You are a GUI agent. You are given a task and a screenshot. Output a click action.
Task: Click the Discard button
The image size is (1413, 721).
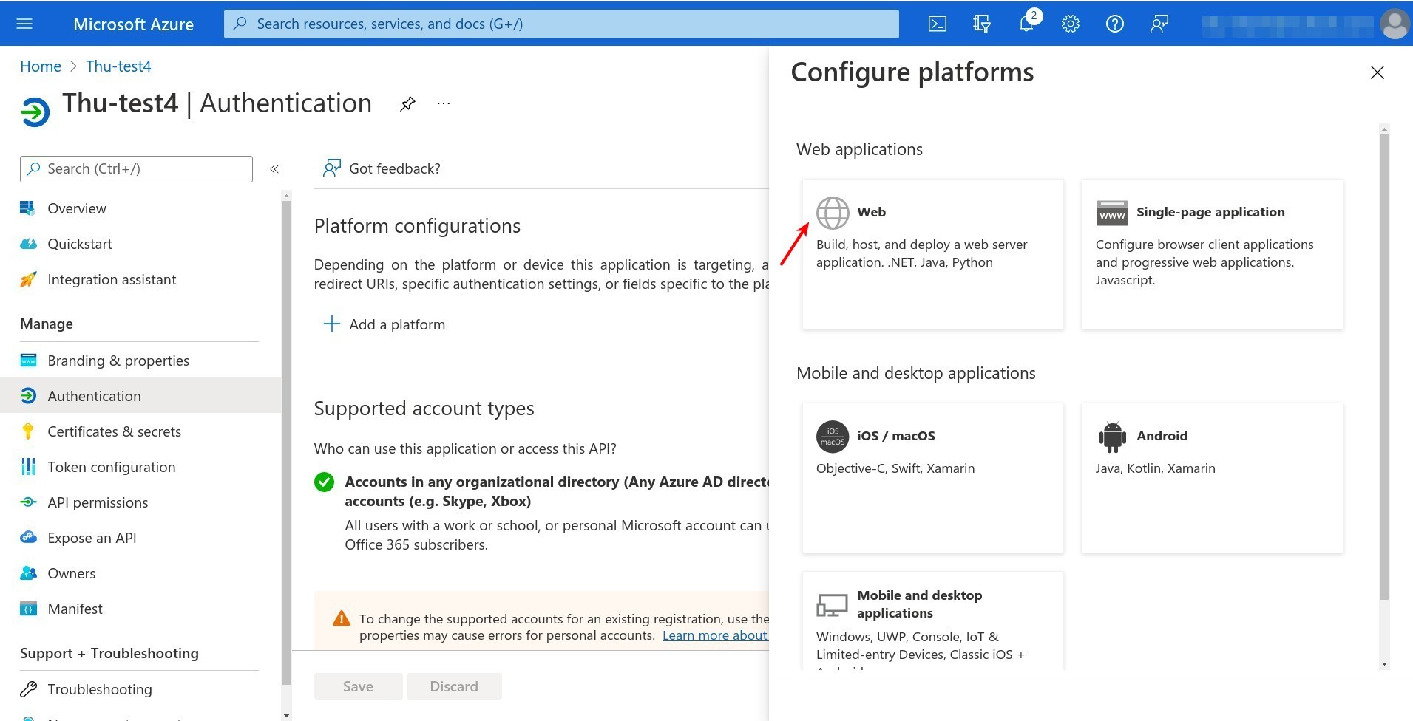[x=454, y=686]
